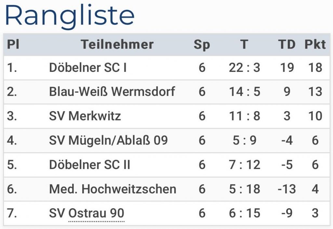Open Med. Hochweitzschen team entry
333x229 pixels.
113,189
